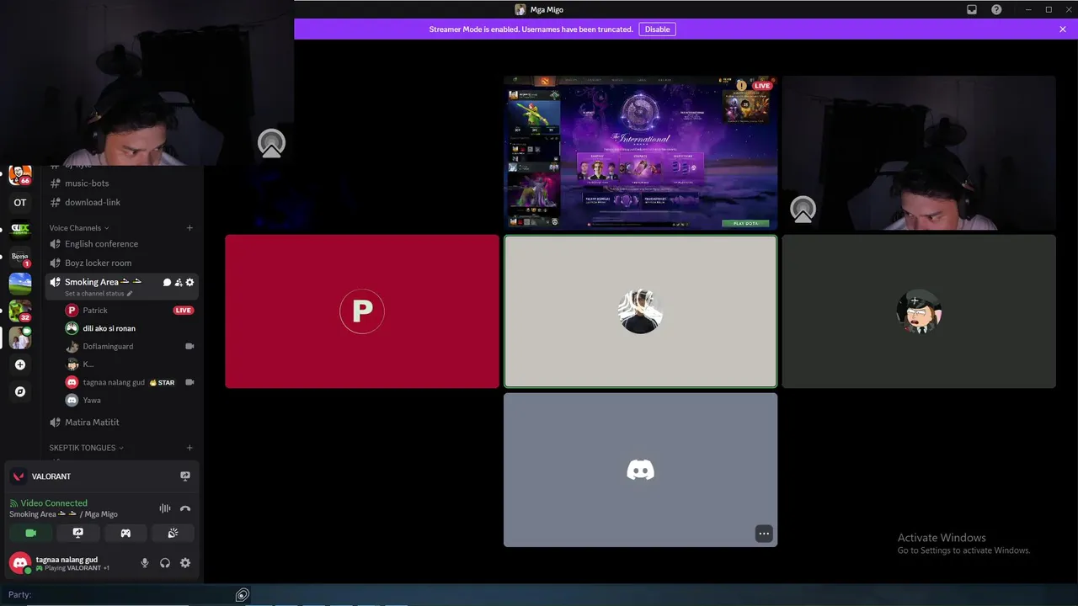
Task: Toggle noise suppression waveform icon
Action: (x=165, y=508)
